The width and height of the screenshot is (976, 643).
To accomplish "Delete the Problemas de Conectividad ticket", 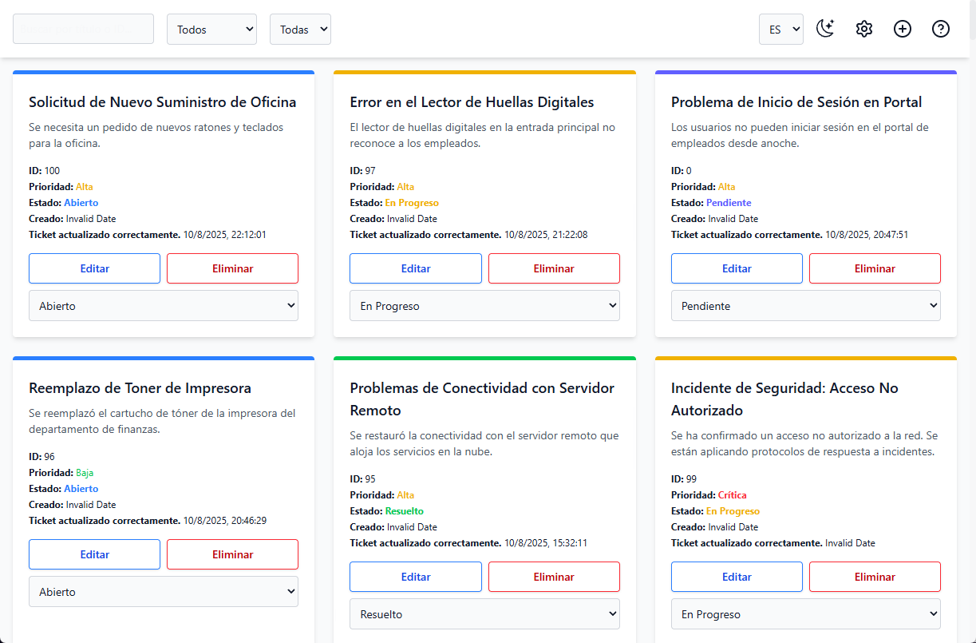I will 554,577.
